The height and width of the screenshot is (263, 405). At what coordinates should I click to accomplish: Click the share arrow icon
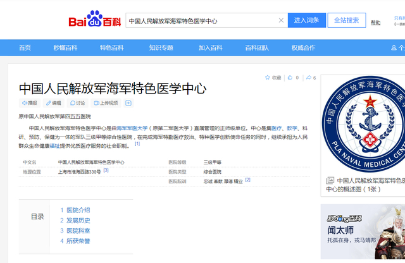pyautogui.click(x=309, y=77)
